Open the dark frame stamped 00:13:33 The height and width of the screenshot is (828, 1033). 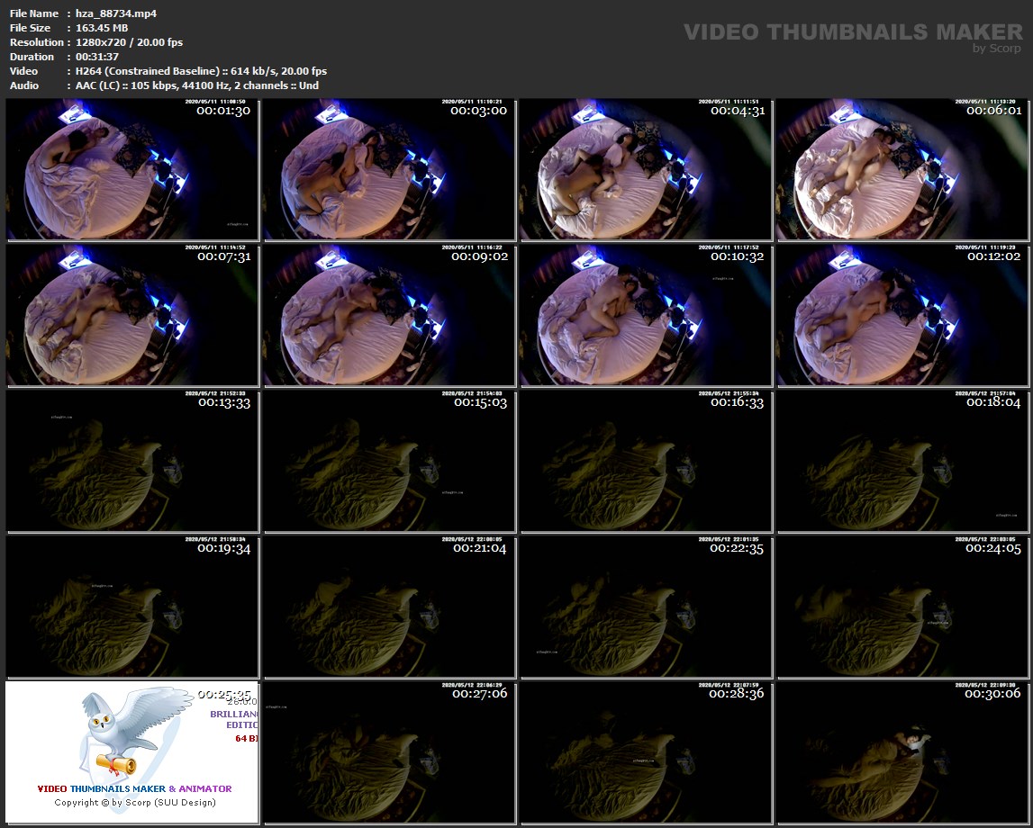tap(132, 461)
